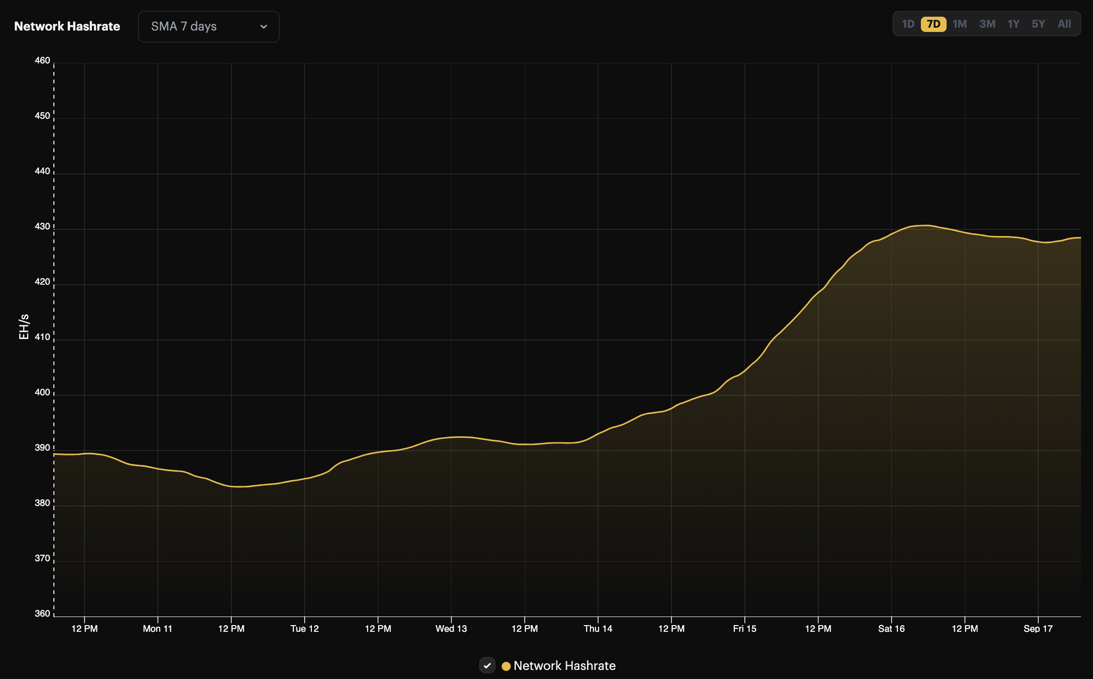Screen dimensions: 1093x679
Task: Click the chevron icon on the SMA selector
Action: [264, 27]
